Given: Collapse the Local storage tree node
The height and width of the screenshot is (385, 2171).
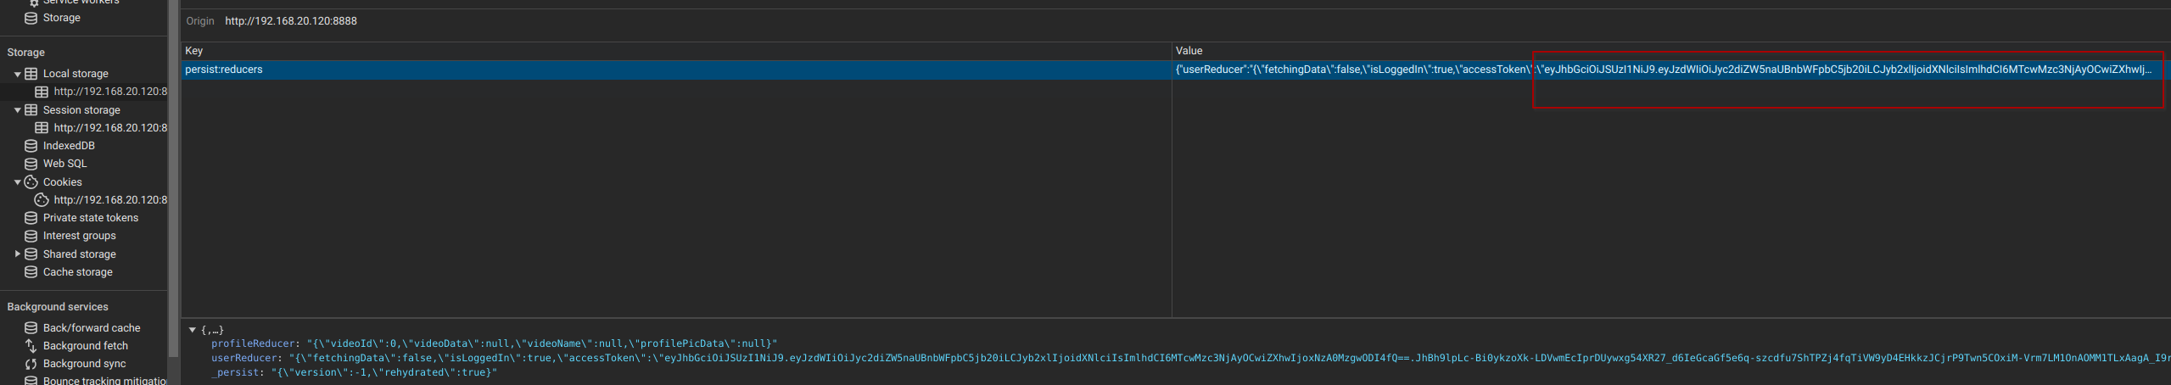Looking at the screenshot, I should pos(17,74).
